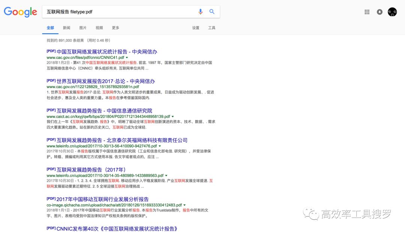Open 中国互联网络发展状况统计报告 - 中央网信办 result
The height and width of the screenshot is (232, 405).
click(106, 52)
